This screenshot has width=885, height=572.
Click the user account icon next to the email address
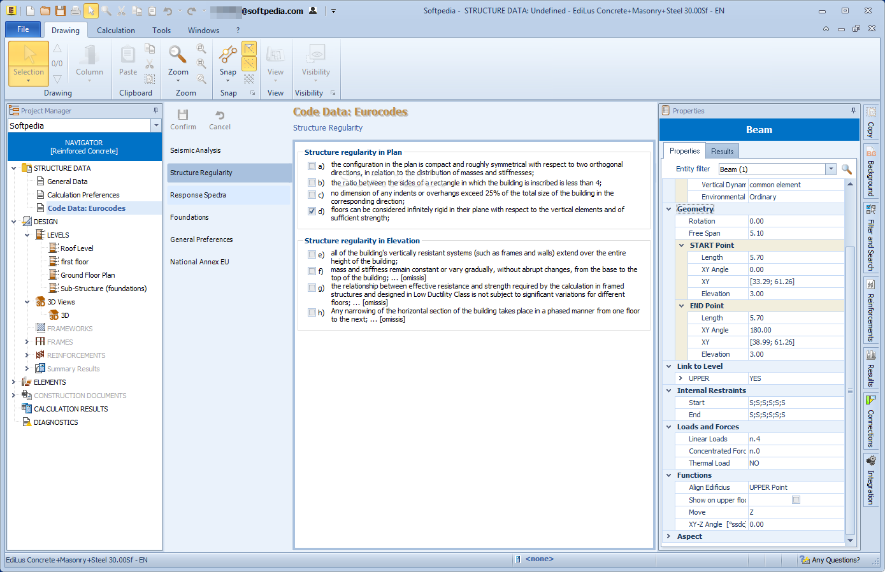[313, 11]
